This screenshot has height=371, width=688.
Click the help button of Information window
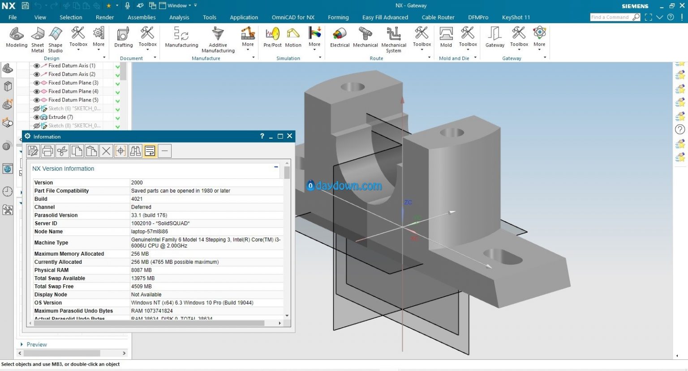click(262, 136)
